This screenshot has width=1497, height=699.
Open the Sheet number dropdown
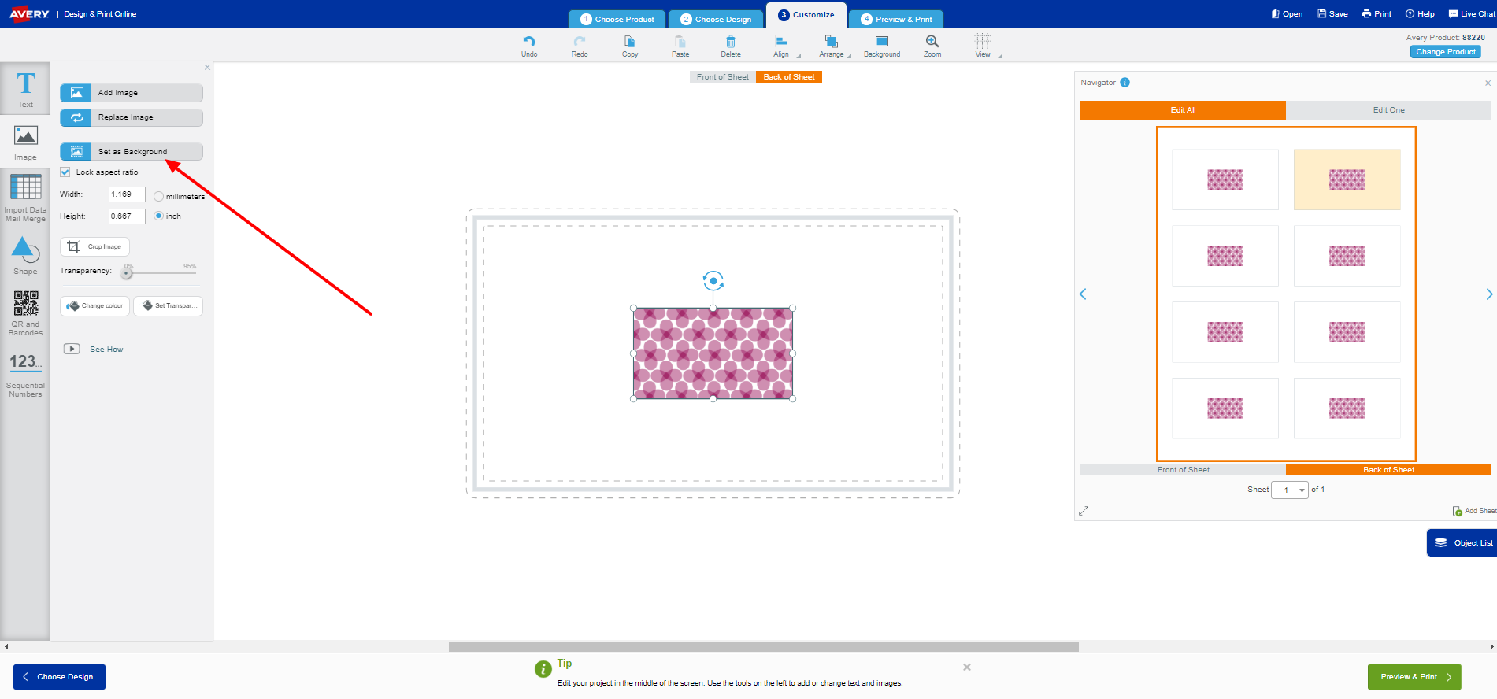click(1290, 490)
